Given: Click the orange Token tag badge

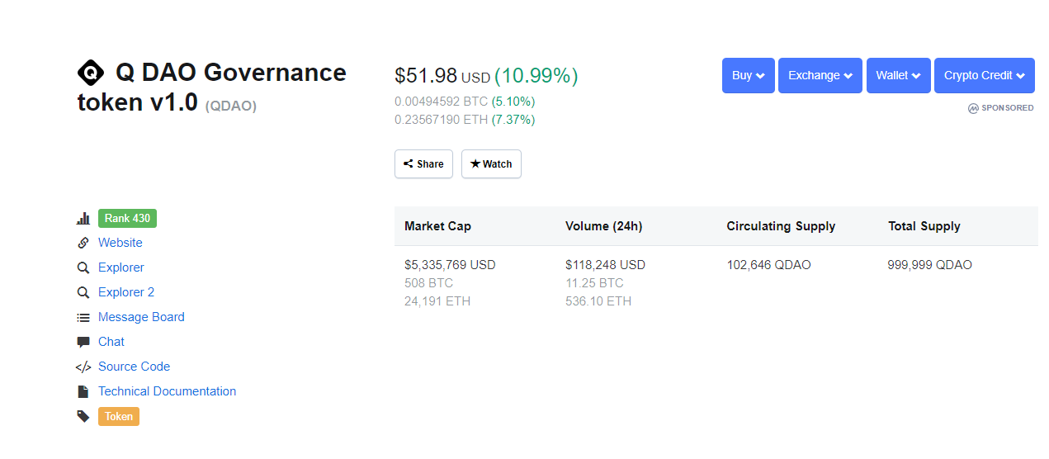Looking at the screenshot, I should [119, 416].
